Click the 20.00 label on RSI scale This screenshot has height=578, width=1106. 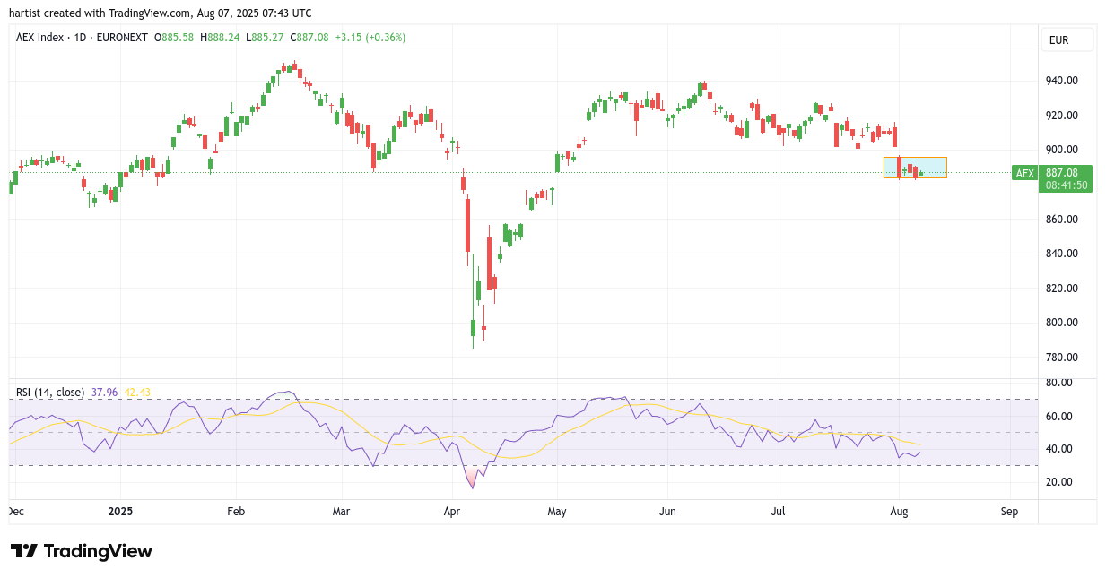(1059, 482)
